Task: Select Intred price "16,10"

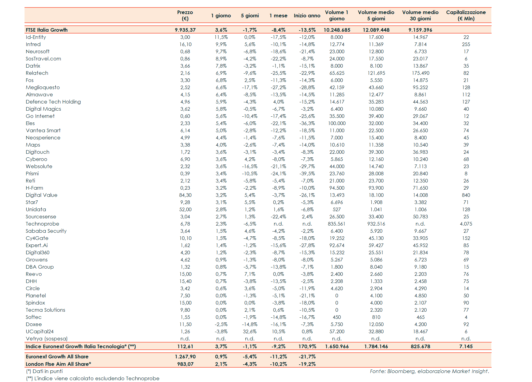Action: coord(186,44)
